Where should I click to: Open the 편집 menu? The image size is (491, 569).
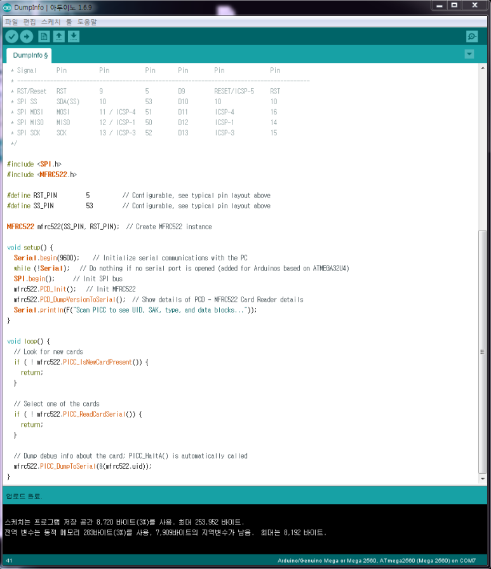click(x=29, y=22)
